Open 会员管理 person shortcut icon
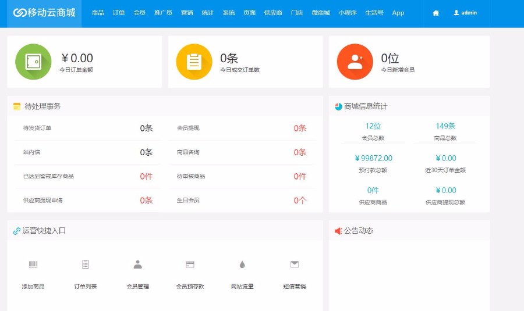This screenshot has height=311, width=524. [138, 264]
